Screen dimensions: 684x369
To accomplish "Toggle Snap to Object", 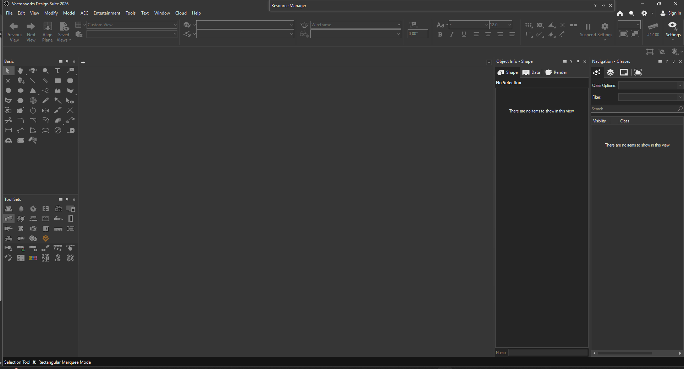I will pos(540,25).
